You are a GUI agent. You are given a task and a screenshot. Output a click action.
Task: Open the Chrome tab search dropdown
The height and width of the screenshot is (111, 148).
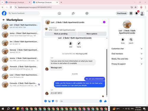click(2, 2)
